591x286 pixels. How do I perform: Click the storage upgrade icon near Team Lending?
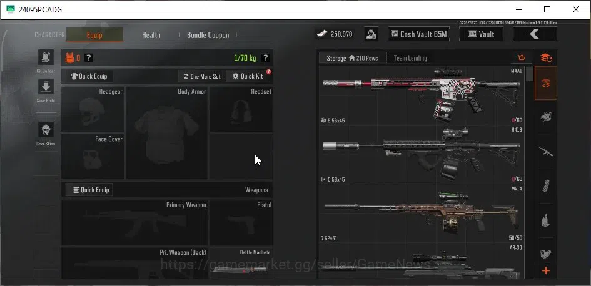point(522,58)
